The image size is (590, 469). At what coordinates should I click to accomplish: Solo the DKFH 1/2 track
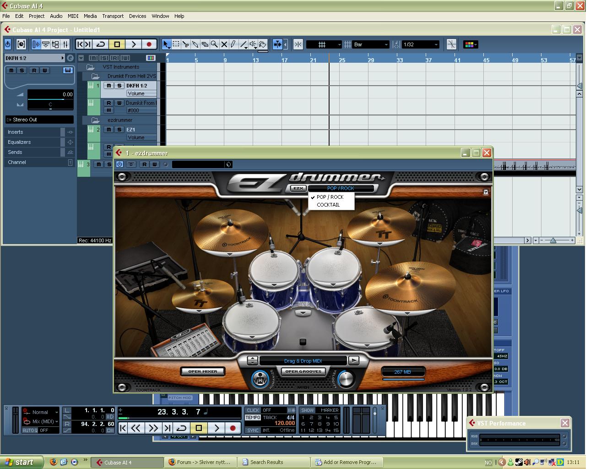click(119, 86)
